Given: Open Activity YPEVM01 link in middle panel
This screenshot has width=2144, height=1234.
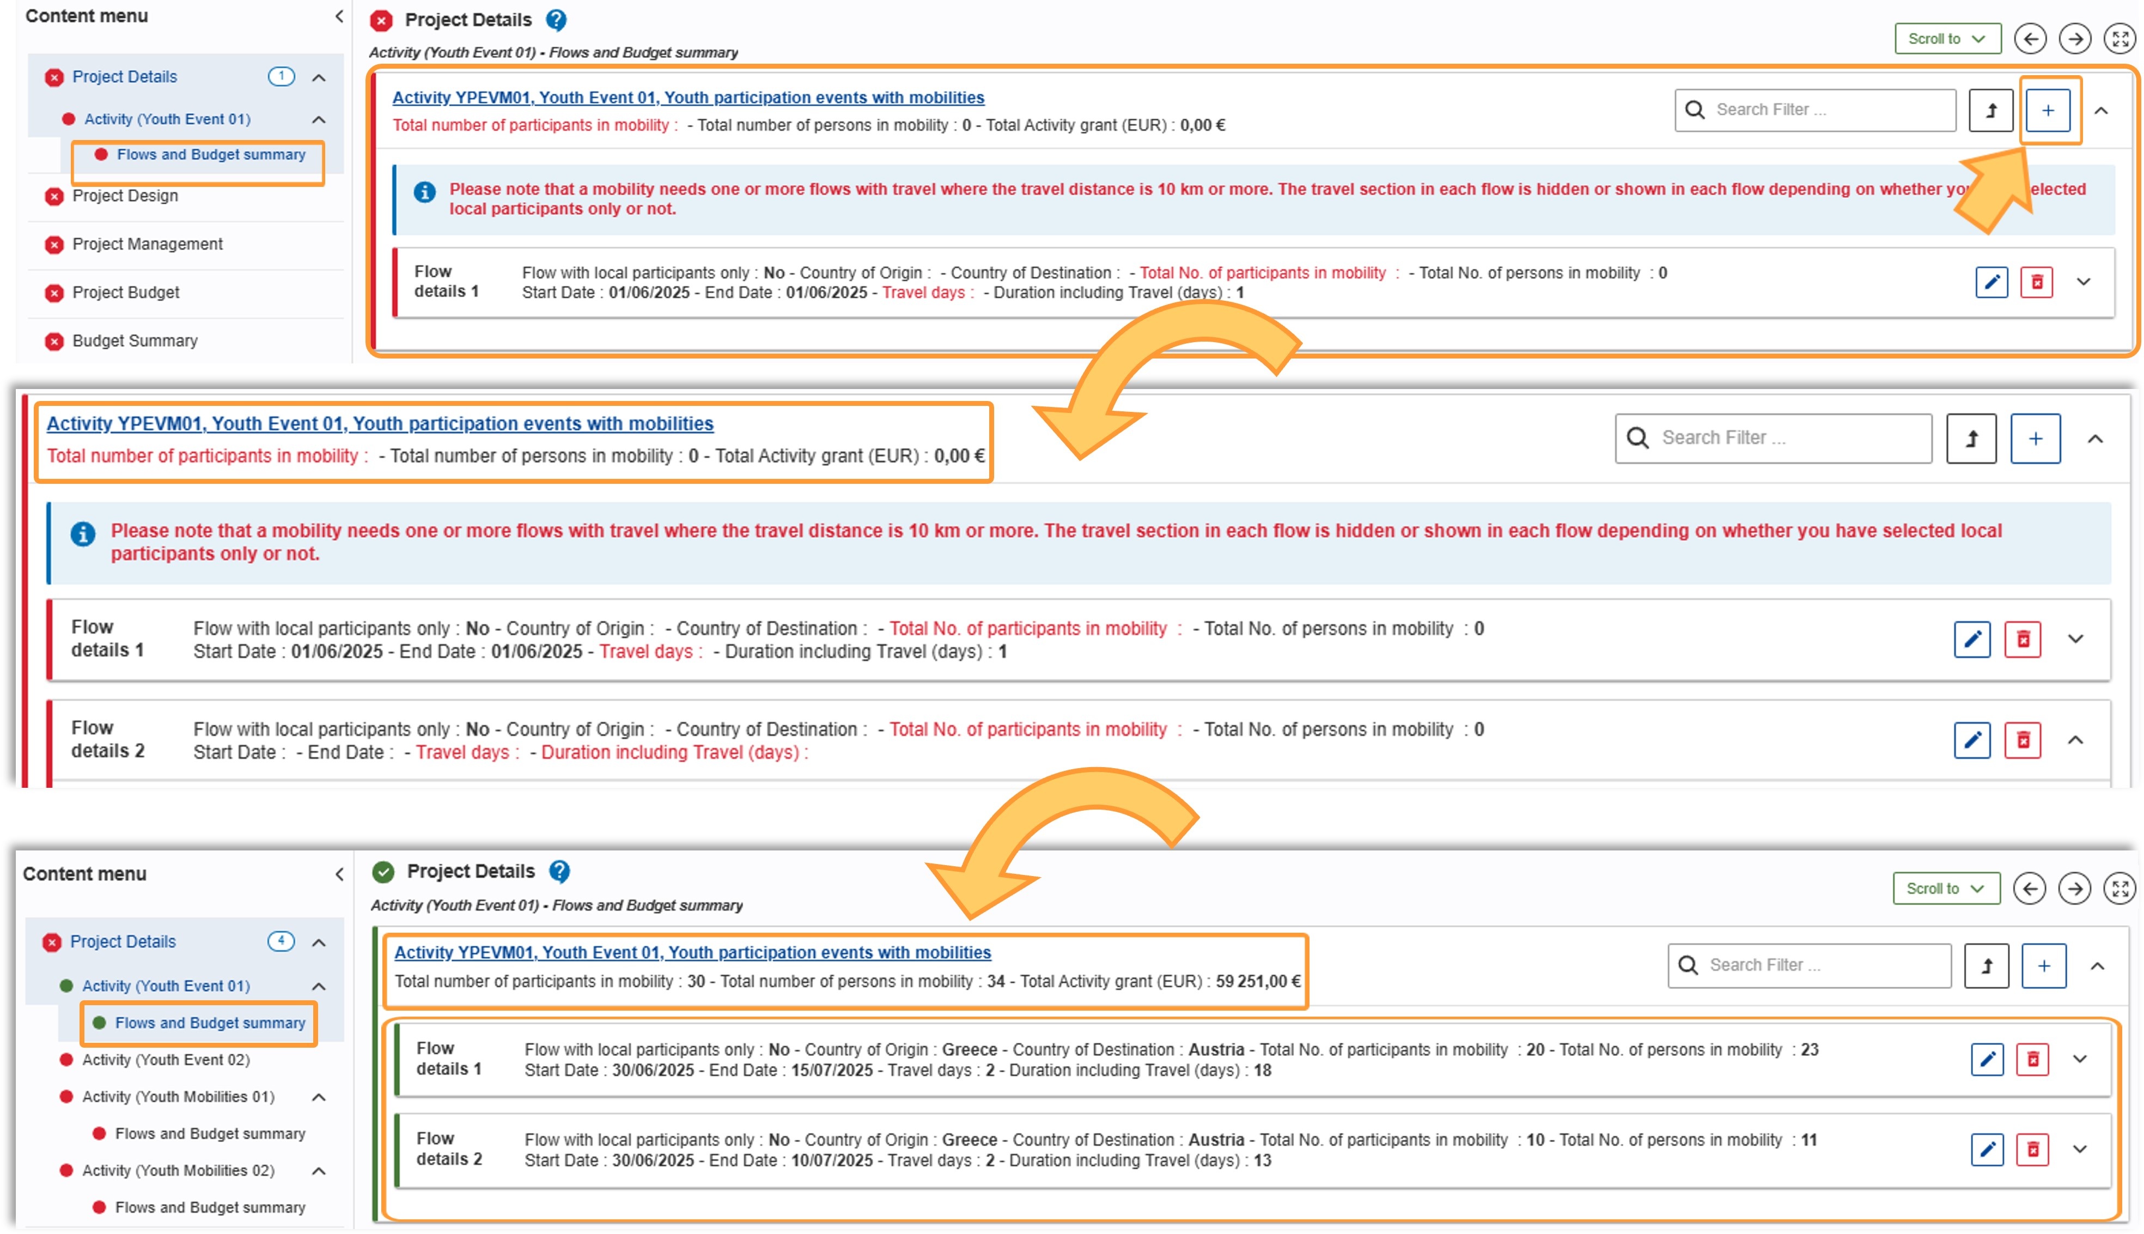Looking at the screenshot, I should 380,424.
